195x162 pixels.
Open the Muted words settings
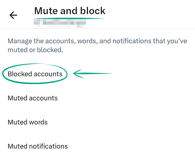click(28, 122)
